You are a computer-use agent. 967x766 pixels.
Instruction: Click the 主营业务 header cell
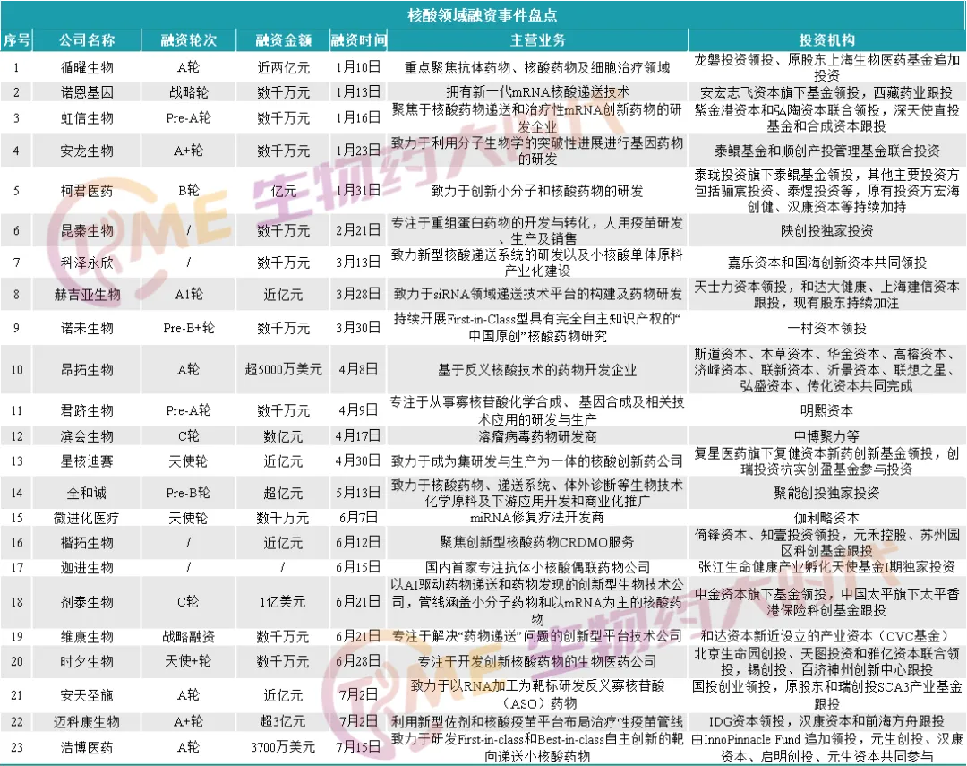(537, 40)
